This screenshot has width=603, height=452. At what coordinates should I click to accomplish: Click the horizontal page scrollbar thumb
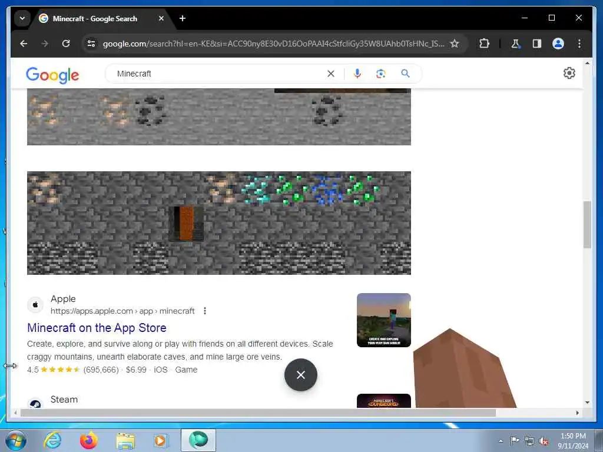tap(258, 413)
